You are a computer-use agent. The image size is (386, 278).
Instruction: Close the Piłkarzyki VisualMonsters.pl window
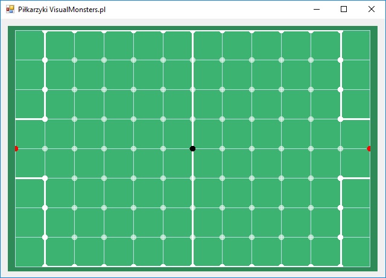click(x=372, y=10)
